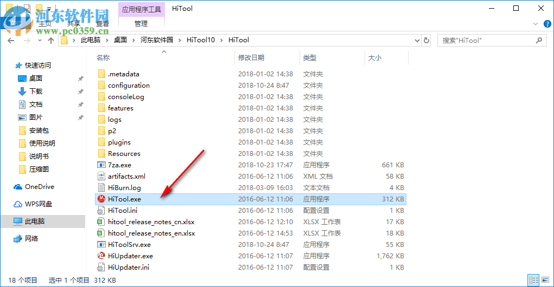Screen dimensions: 554x287
Task: Click the HiUpdater.ini file icon
Action: coord(101,268)
